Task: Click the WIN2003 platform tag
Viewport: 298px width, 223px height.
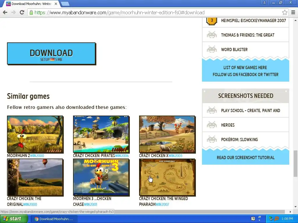Action: click(175, 156)
